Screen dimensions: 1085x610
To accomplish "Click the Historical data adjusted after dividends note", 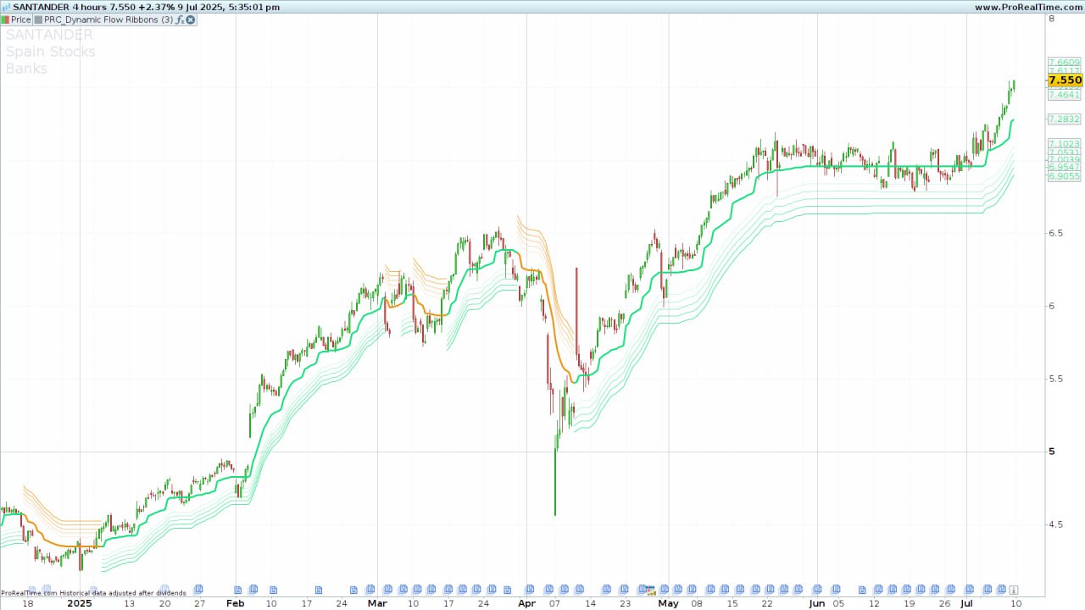I will coord(123,593).
